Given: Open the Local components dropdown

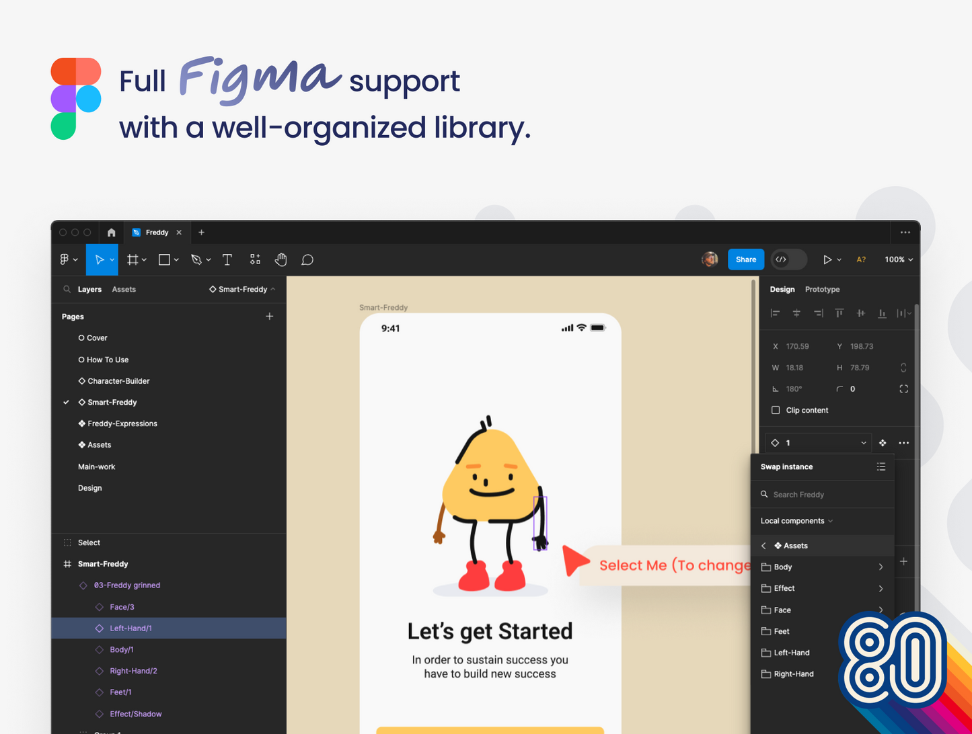Looking at the screenshot, I should tap(796, 521).
